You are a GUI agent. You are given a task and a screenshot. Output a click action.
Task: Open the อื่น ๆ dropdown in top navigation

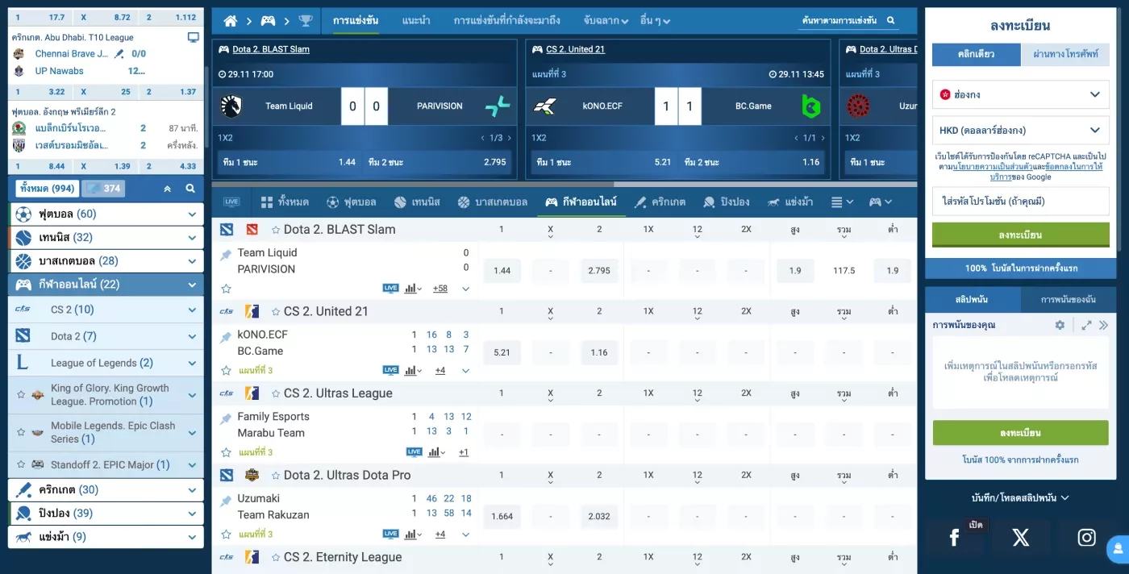[x=655, y=21]
